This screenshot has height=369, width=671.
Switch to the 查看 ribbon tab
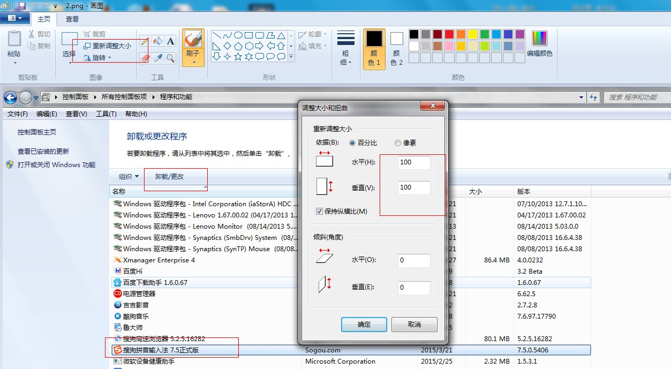click(72, 19)
